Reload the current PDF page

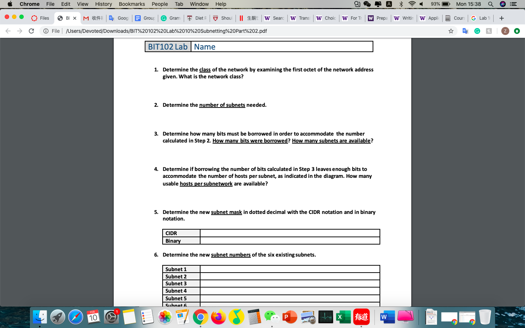tap(31, 31)
